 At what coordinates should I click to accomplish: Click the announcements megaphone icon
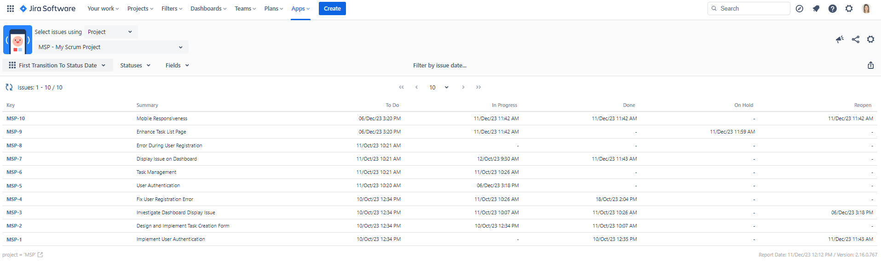tap(840, 39)
